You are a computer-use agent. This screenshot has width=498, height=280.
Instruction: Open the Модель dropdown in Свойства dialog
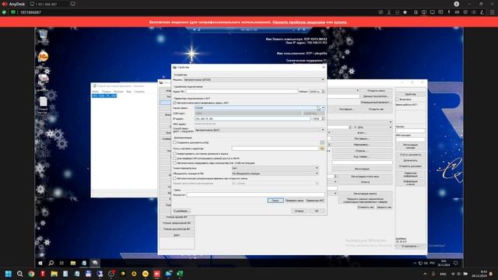[254, 79]
